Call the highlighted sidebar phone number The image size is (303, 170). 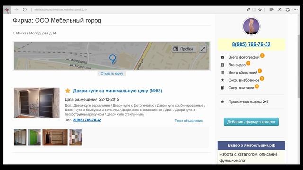251,44
